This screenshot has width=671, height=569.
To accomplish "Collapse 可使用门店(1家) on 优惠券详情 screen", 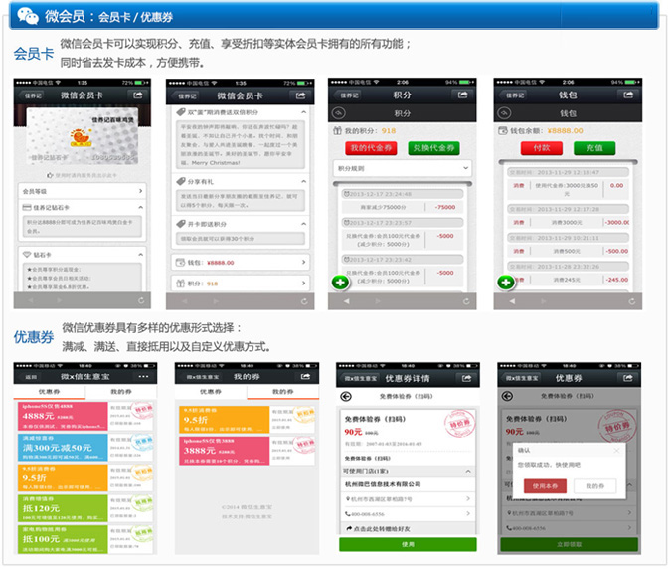I will point(468,471).
